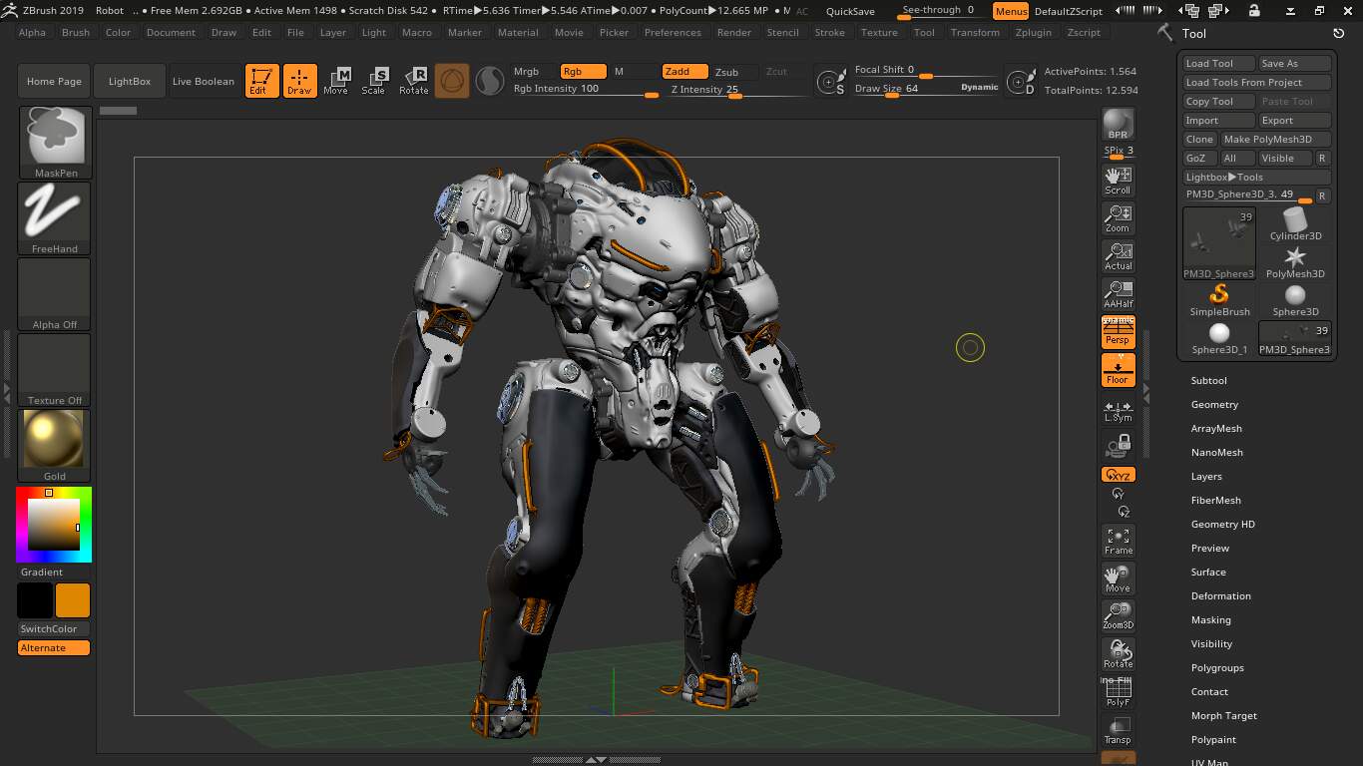Click the Make PolyMesh3D button
Image resolution: width=1363 pixels, height=766 pixels.
[x=1276, y=139]
